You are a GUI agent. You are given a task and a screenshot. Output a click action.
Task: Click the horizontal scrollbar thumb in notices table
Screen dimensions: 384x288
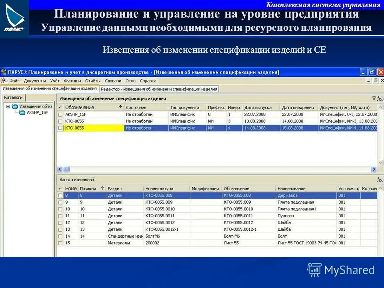point(67,169)
